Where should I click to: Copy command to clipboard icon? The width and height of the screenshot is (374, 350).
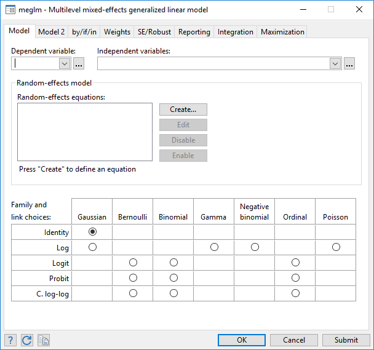tap(44, 340)
